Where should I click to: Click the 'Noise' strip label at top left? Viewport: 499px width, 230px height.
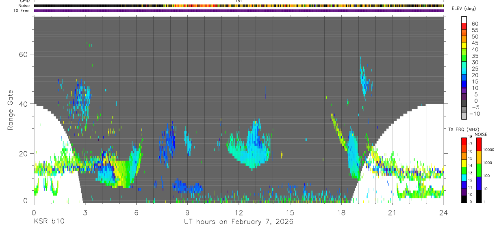point(24,6)
